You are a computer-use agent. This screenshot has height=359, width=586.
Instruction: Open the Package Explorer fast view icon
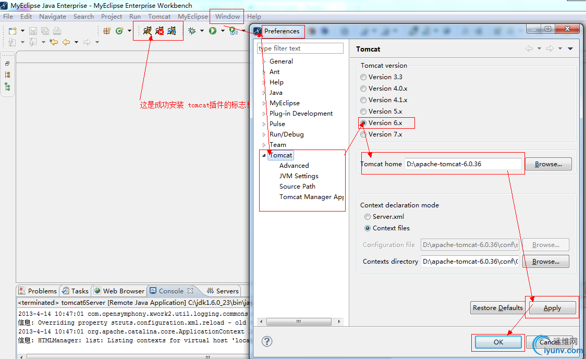point(7,75)
